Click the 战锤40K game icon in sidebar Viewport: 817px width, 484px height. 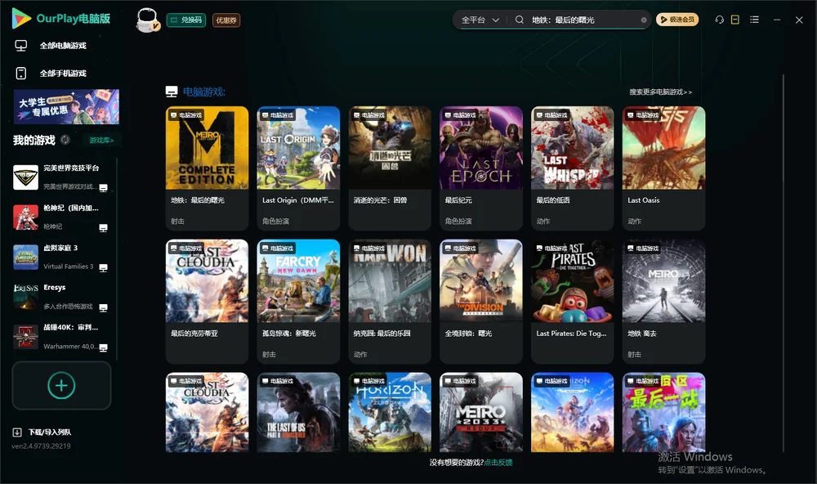point(25,337)
